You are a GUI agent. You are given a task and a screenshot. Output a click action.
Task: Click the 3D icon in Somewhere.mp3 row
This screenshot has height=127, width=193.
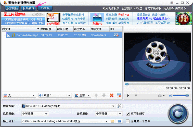(x=116, y=35)
